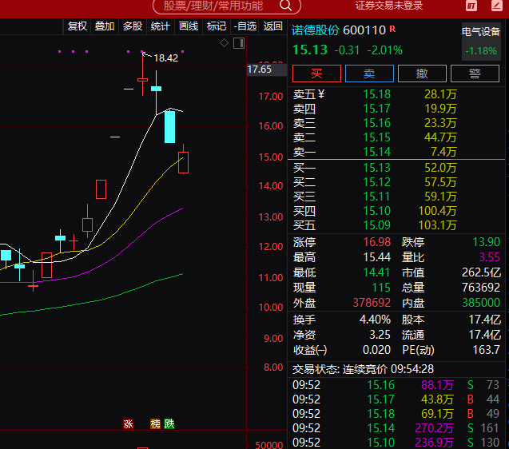The height and width of the screenshot is (449, 509).
Task: Click the 撤 cancel order button
Action: (422, 74)
